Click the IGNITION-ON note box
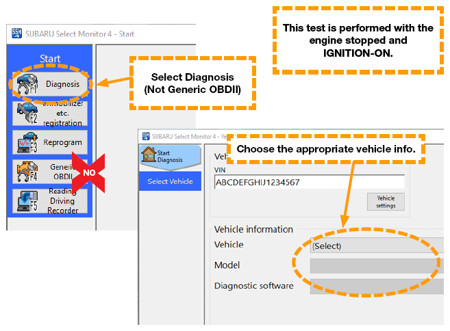This screenshot has width=450, height=331. tap(359, 40)
